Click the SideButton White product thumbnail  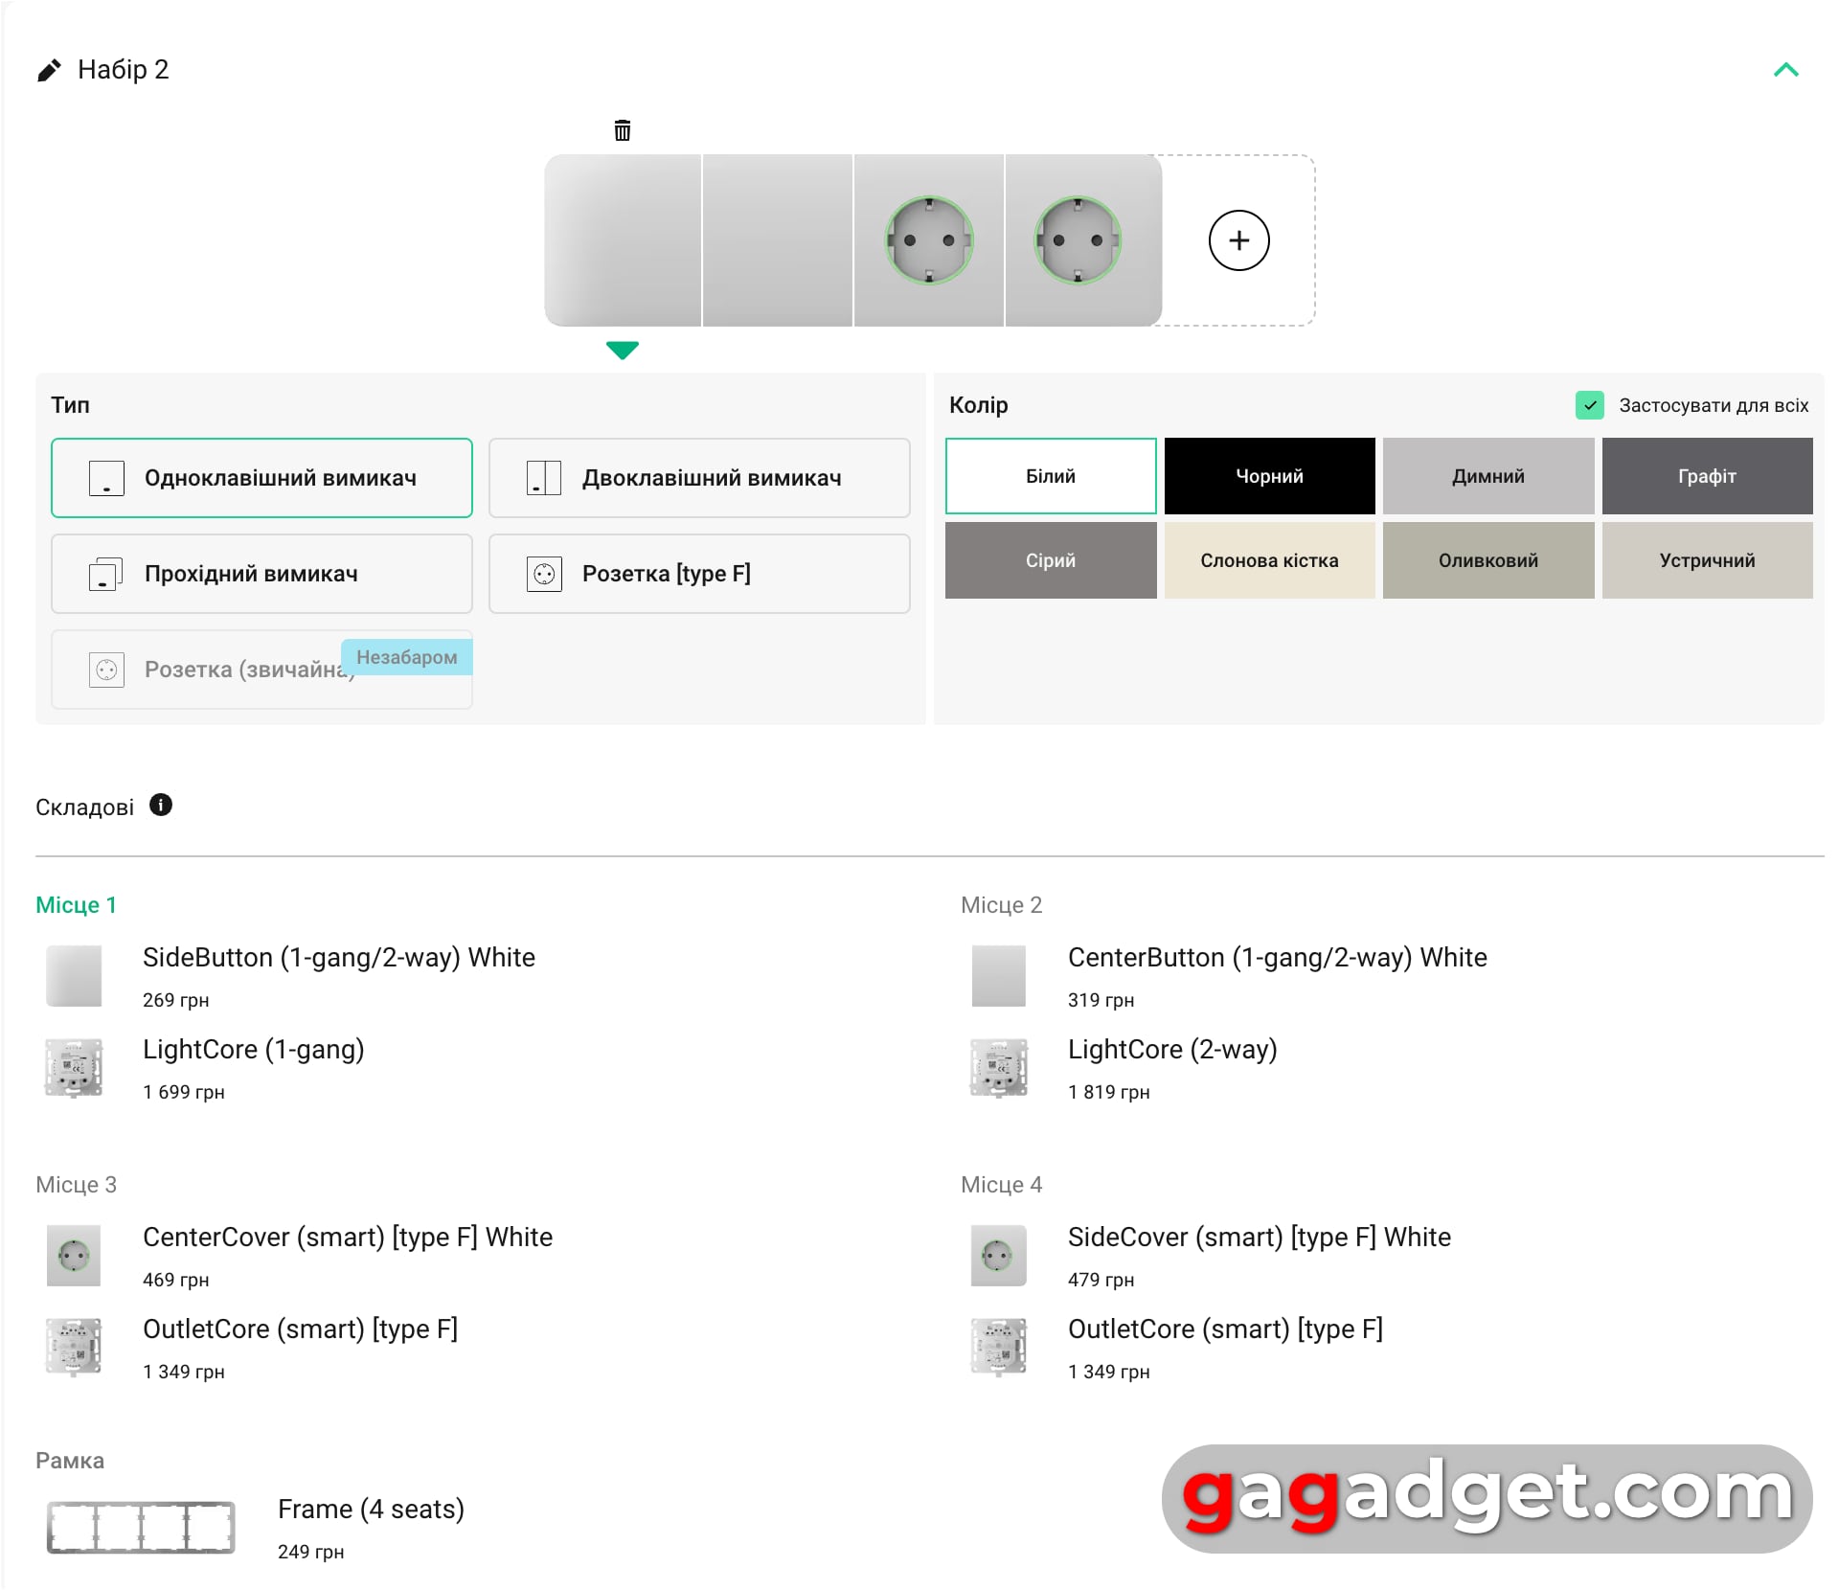(x=74, y=976)
